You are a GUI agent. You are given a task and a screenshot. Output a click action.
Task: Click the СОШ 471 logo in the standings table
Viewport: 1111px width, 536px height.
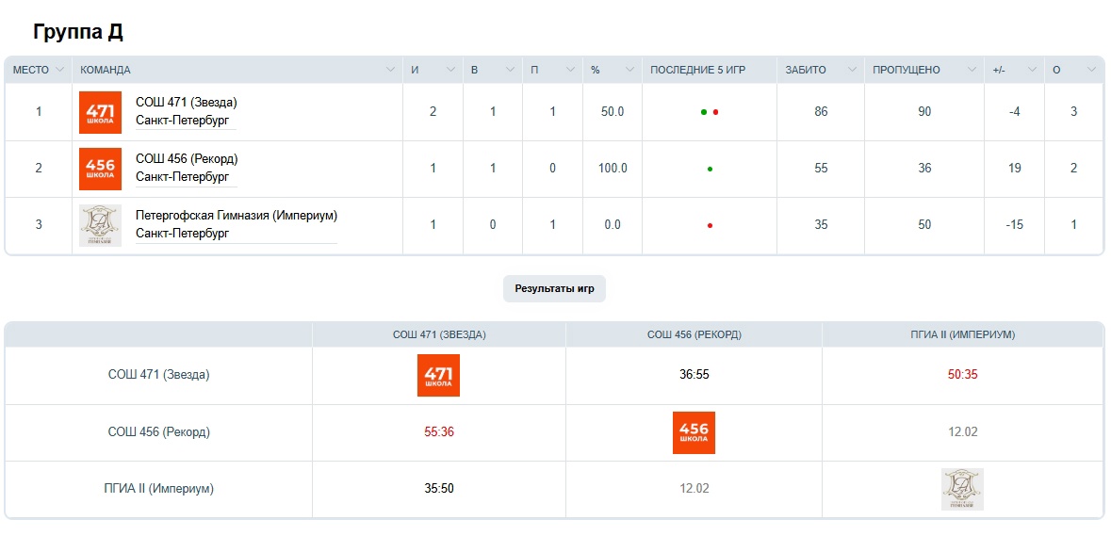pos(100,112)
